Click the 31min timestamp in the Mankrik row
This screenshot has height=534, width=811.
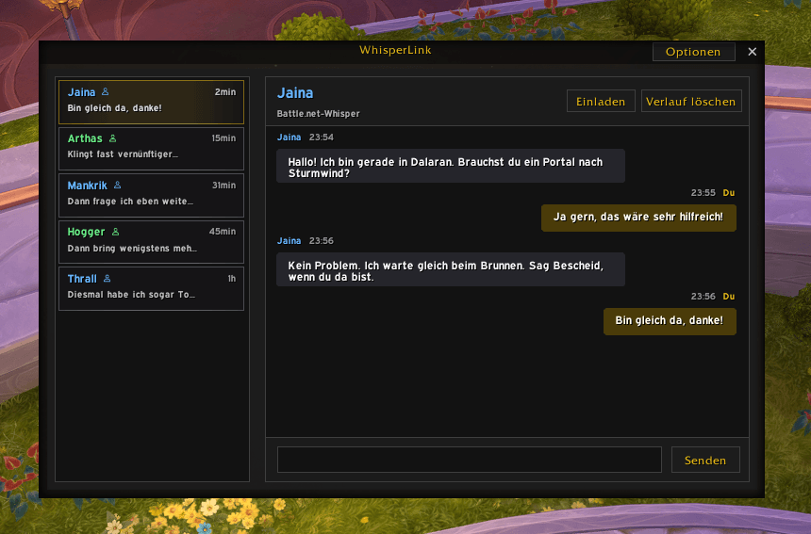pyautogui.click(x=223, y=185)
